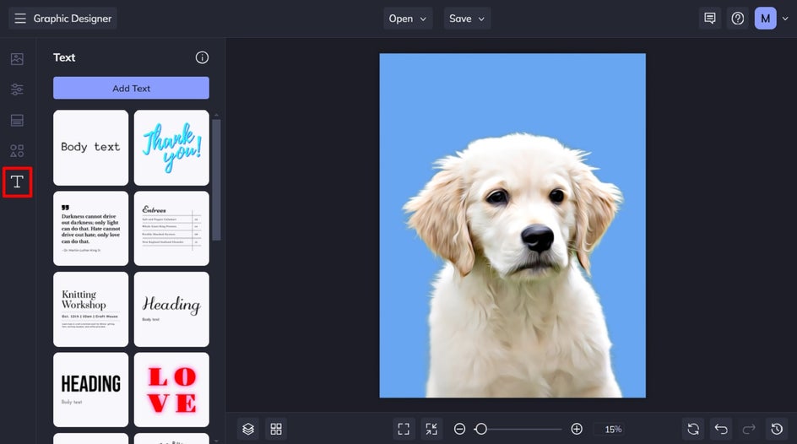Click the zoom slider handle

481,430
